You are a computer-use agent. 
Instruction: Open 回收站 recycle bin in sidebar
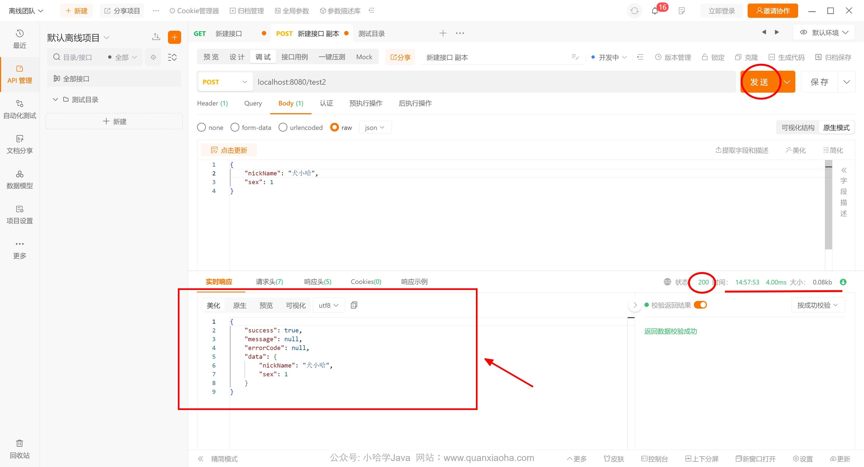coord(19,449)
